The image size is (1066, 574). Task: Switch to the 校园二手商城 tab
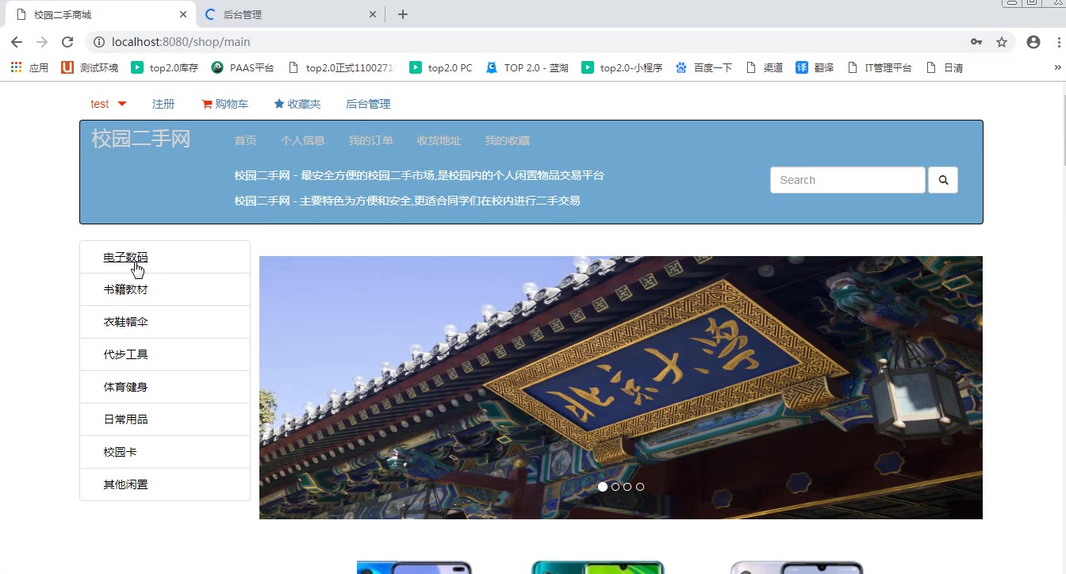click(99, 14)
